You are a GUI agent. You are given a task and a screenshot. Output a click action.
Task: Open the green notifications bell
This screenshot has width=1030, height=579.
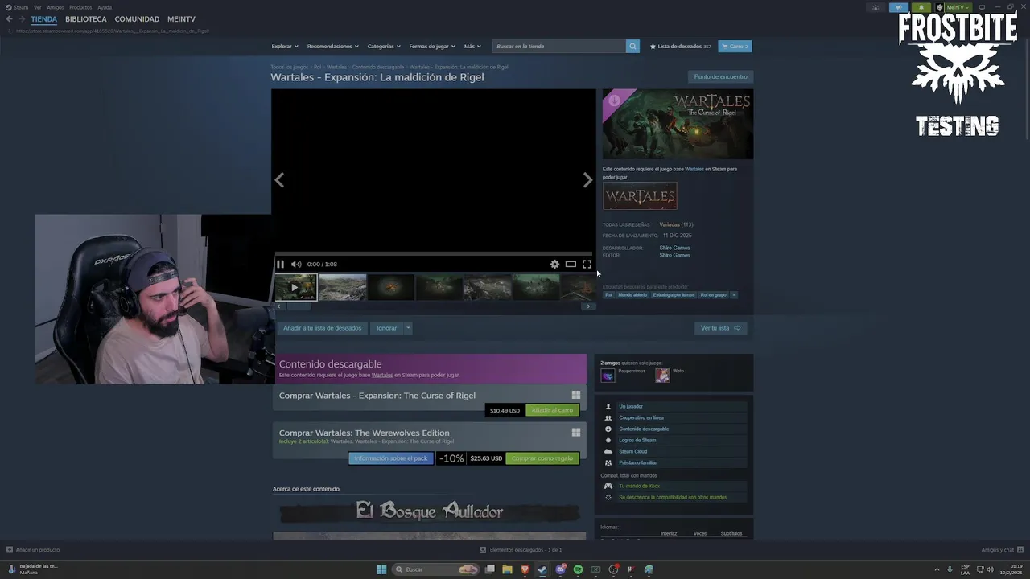(921, 7)
